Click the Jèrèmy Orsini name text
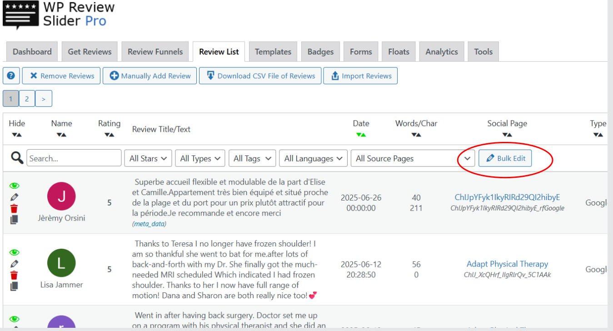This screenshot has width=613, height=331. pos(61,218)
